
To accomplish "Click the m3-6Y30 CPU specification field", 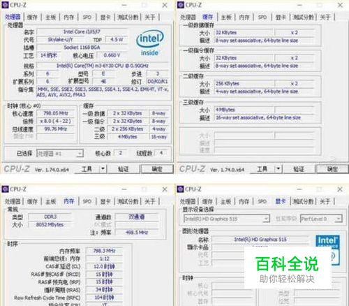I will click(x=103, y=66).
